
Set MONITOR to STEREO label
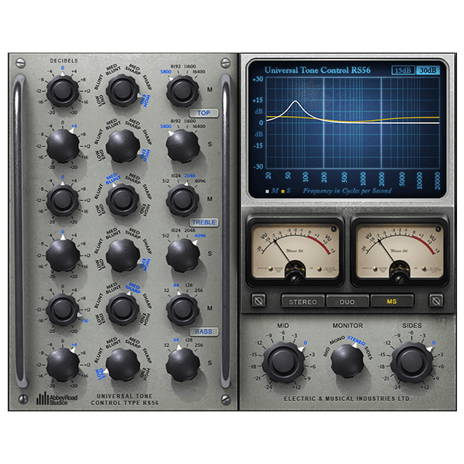point(356,340)
